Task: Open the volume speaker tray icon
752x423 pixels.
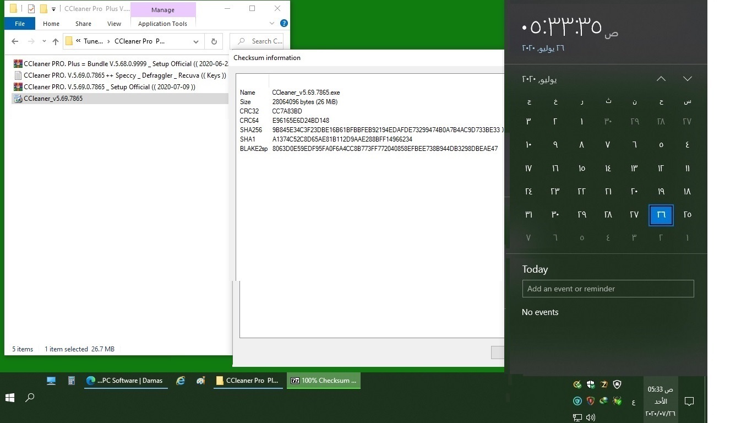Action: point(591,417)
